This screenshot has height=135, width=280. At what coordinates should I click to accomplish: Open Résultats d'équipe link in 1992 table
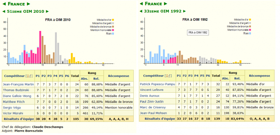pyautogui.click(x=160, y=119)
